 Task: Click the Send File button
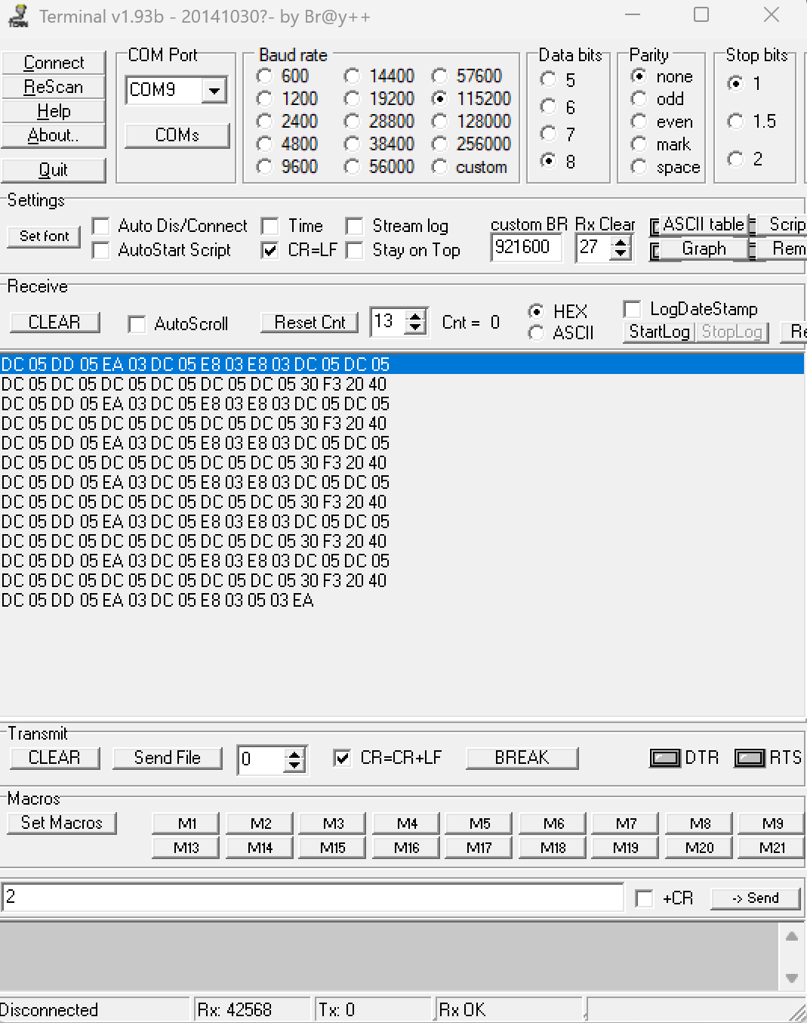coord(168,758)
